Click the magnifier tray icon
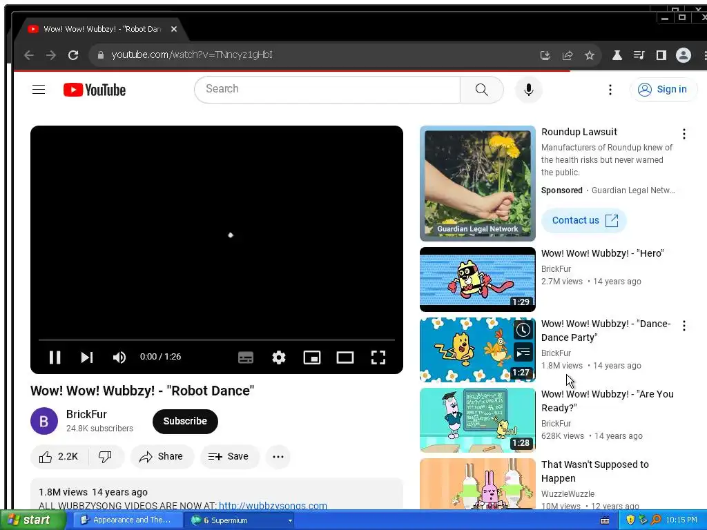This screenshot has height=530, width=707. (x=656, y=520)
